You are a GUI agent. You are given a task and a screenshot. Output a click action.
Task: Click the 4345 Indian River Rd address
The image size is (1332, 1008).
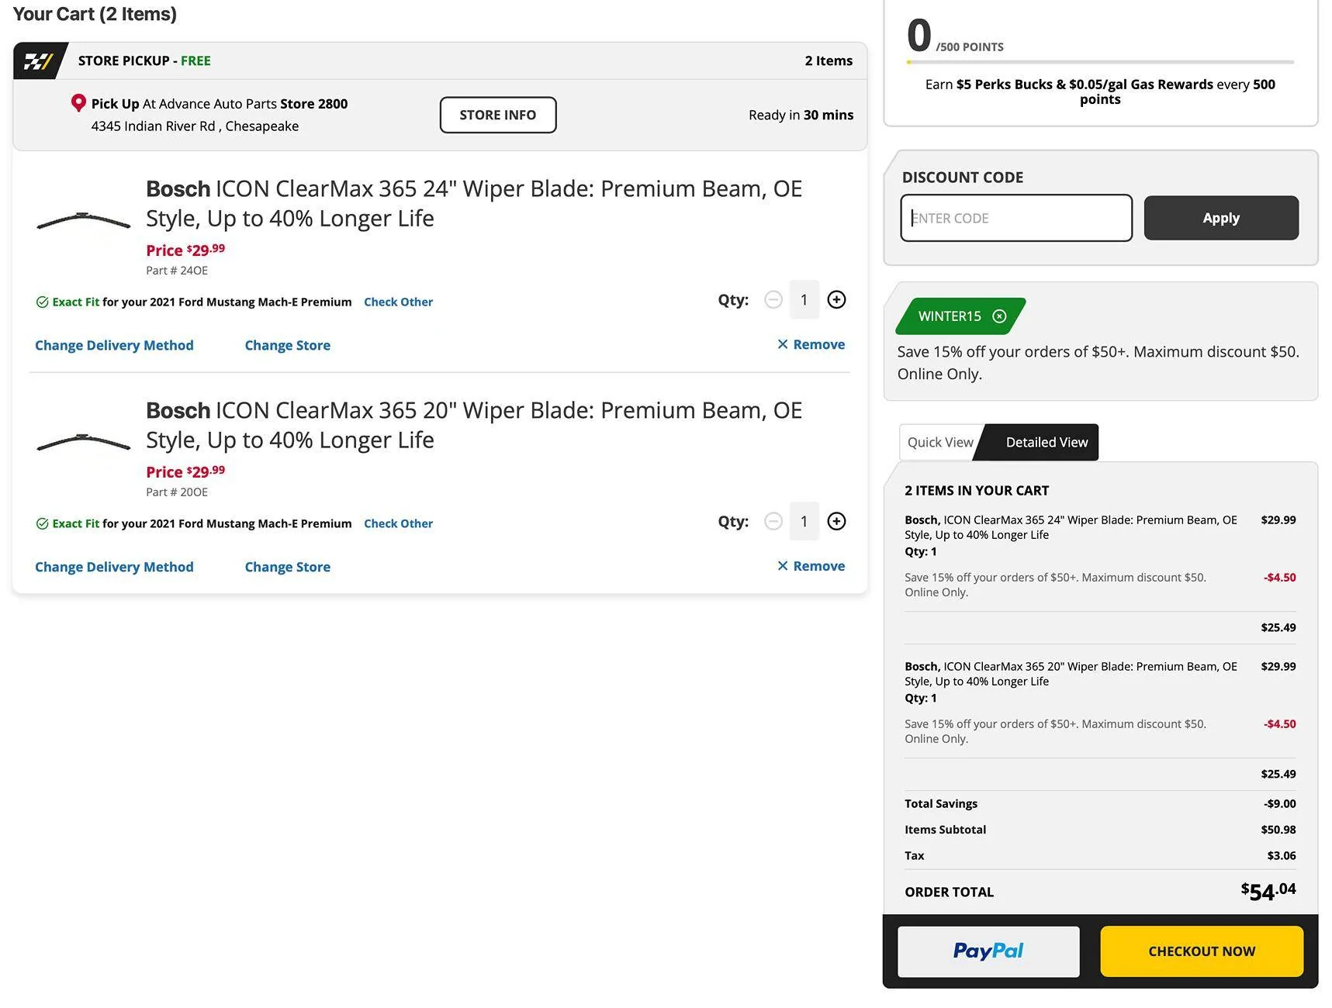point(195,126)
